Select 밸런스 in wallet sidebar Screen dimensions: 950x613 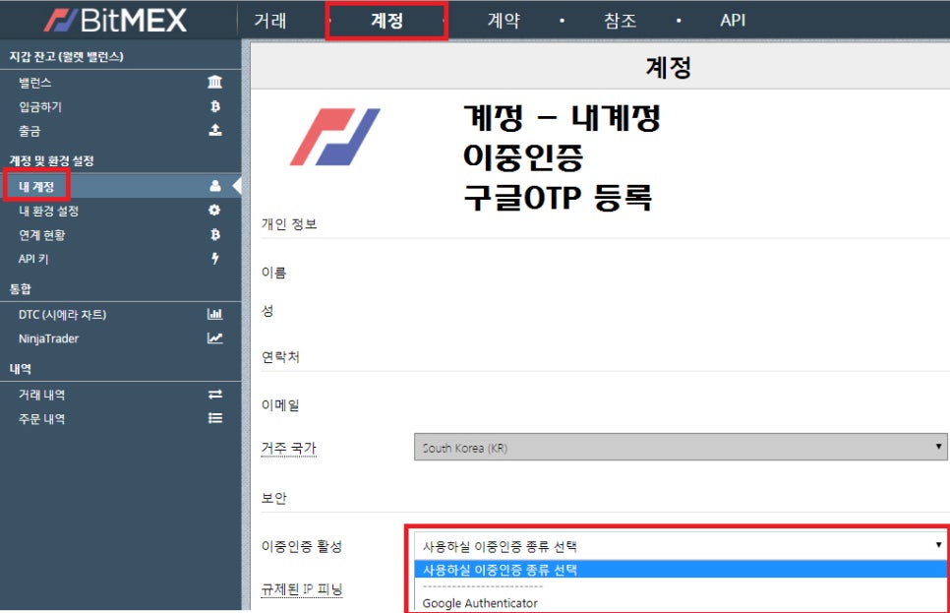point(34,83)
